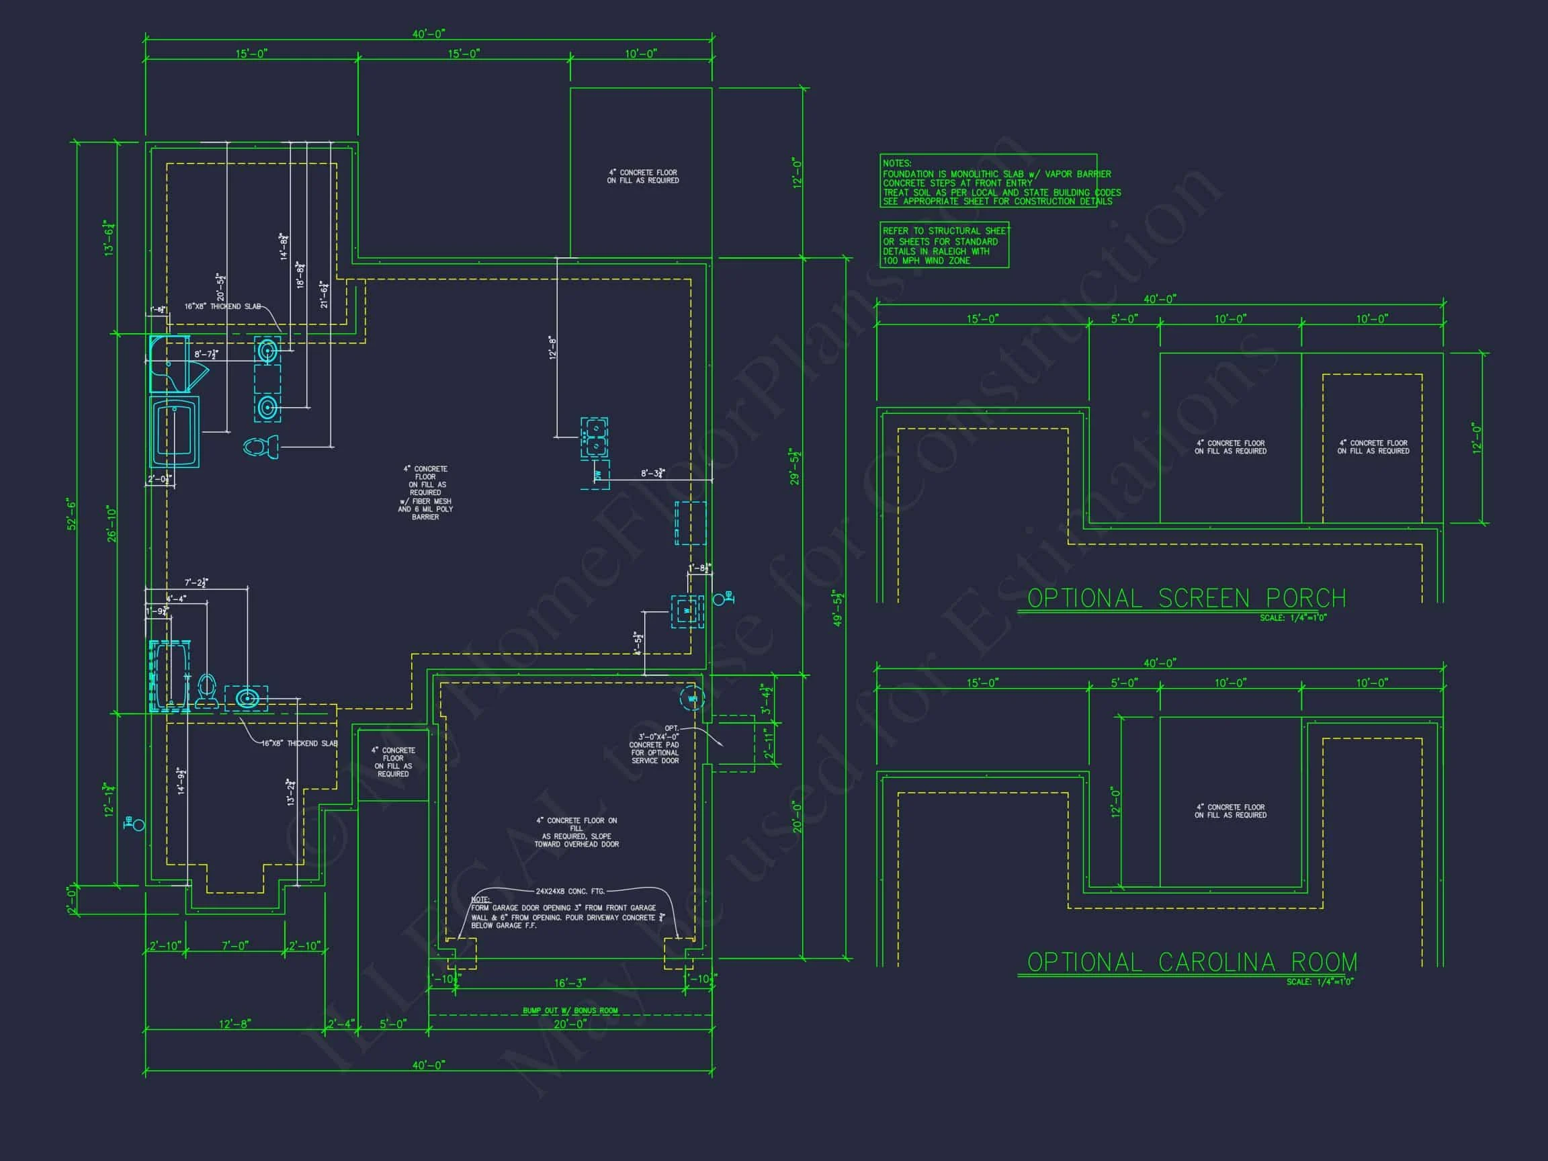
Task: Click the right-side hose bib symbol
Action: (x=722, y=599)
